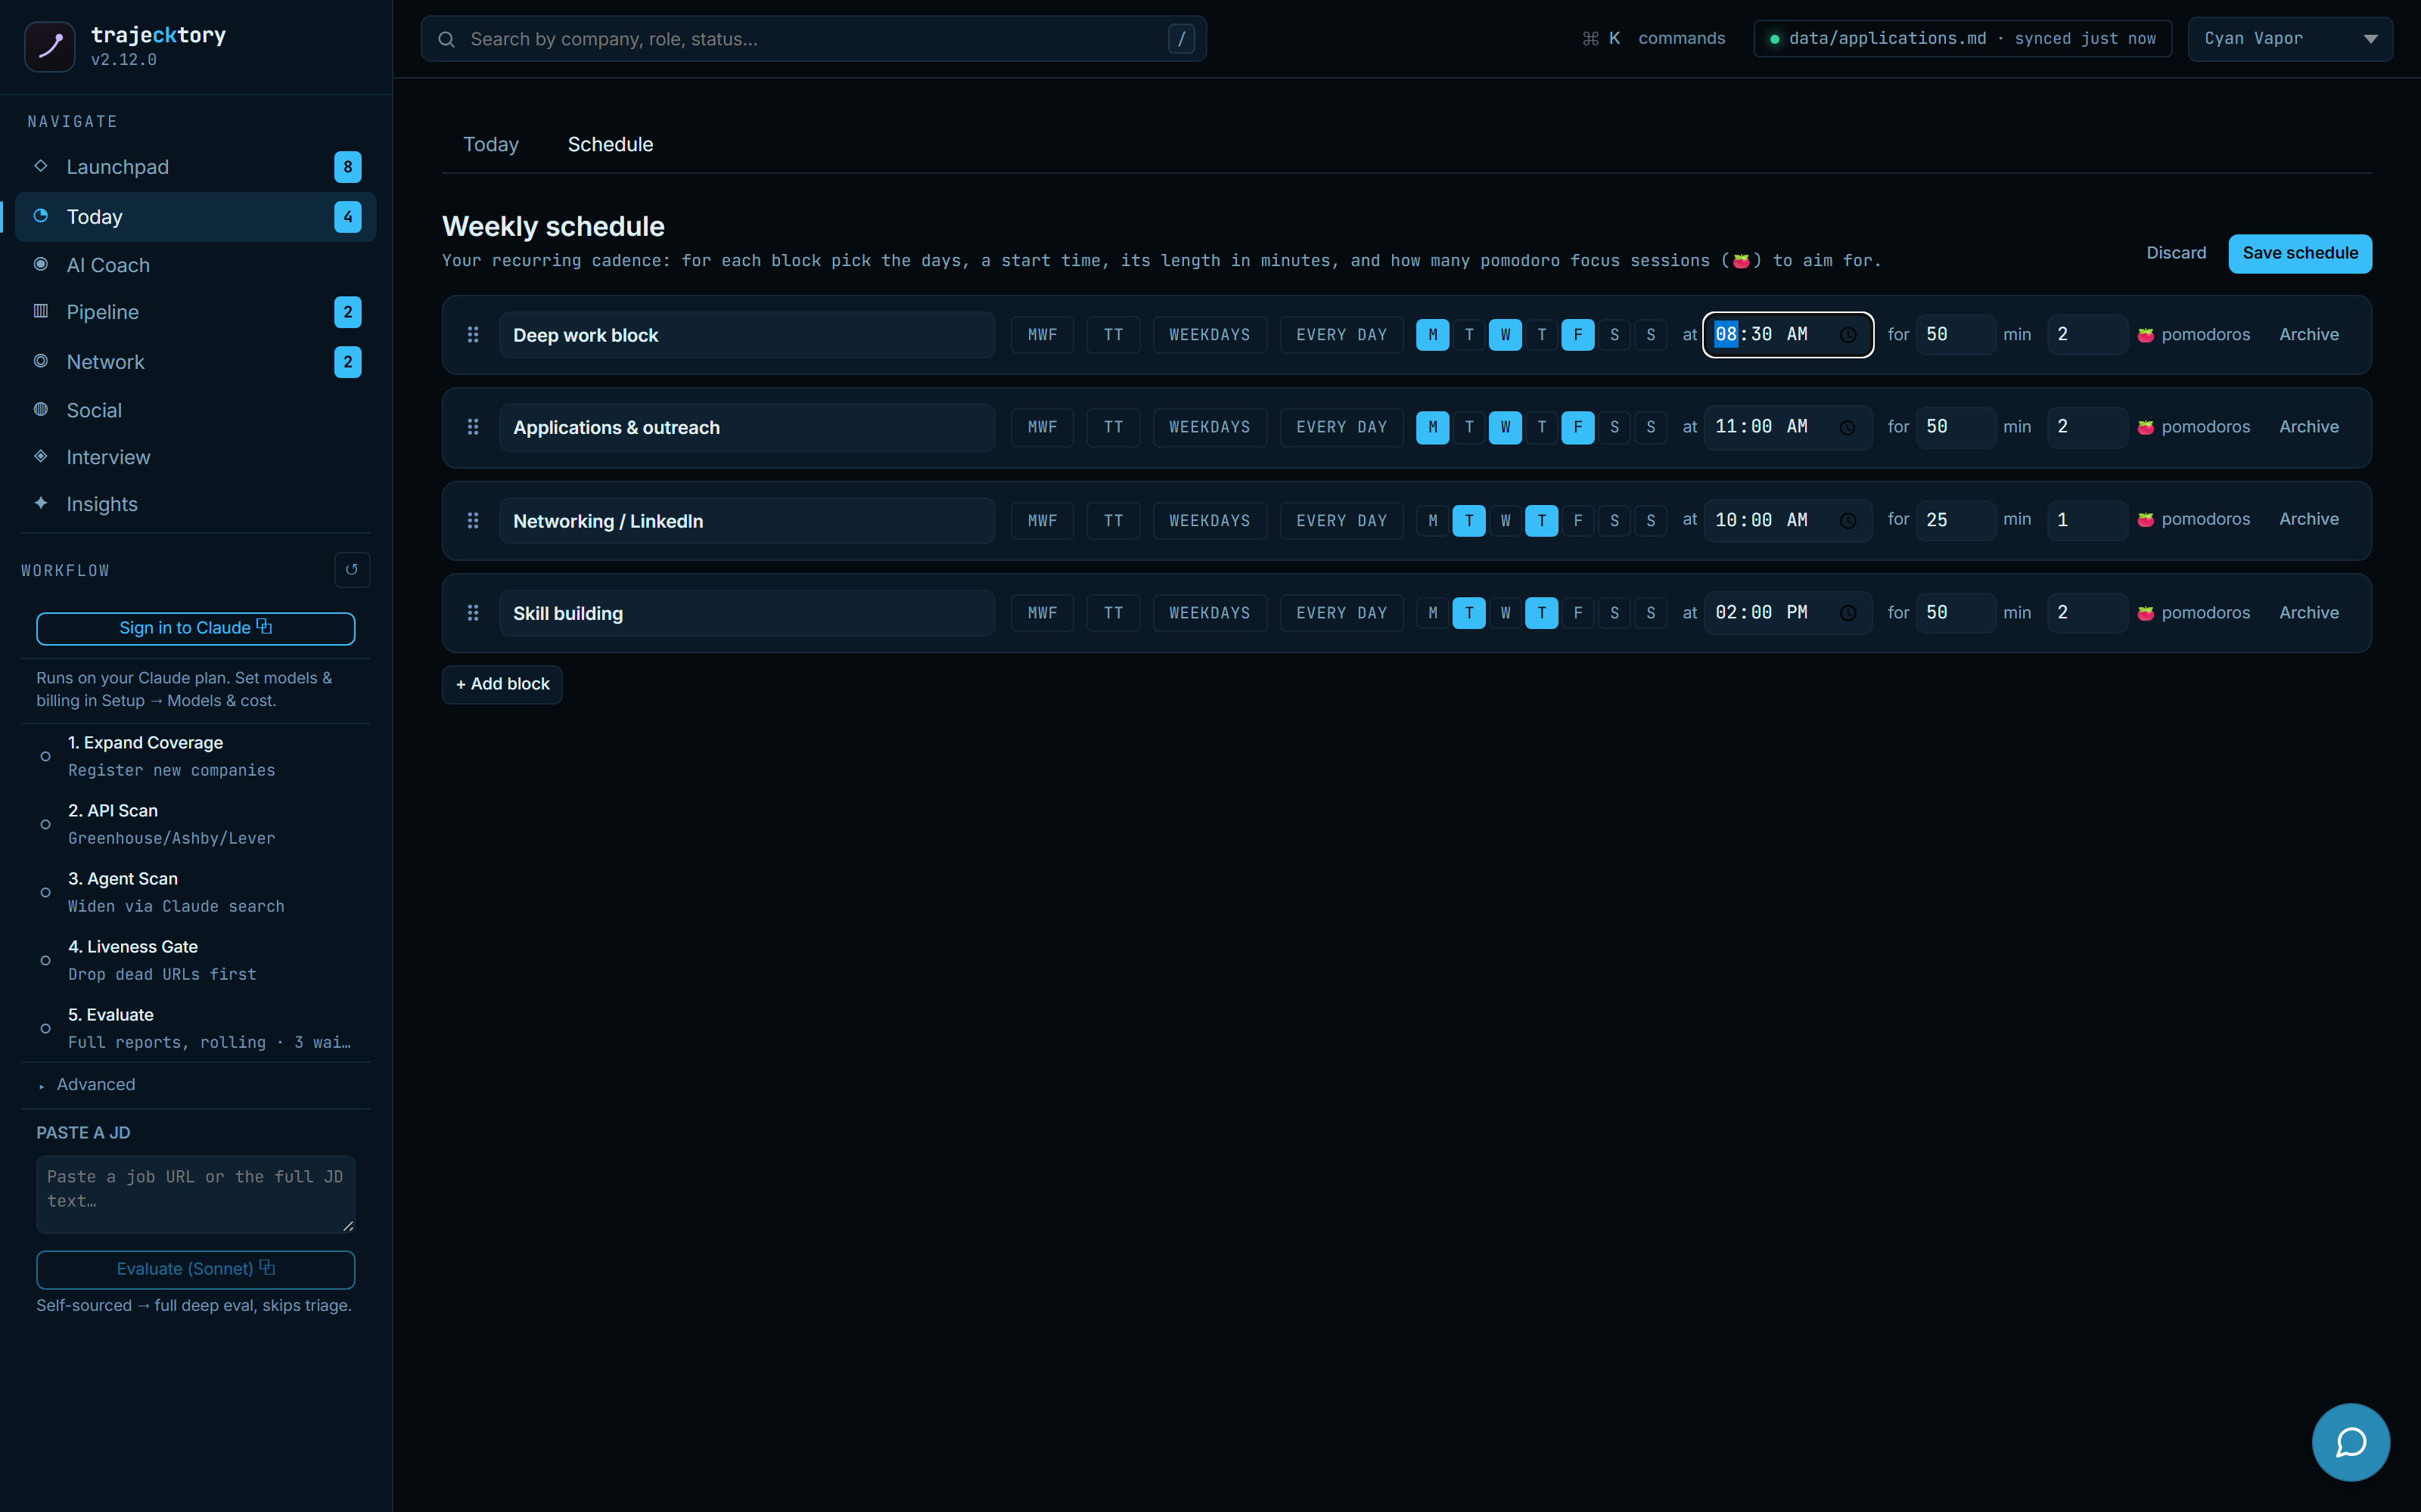Open the commands palette shortcut
The image size is (2421, 1512).
pos(1652,39)
